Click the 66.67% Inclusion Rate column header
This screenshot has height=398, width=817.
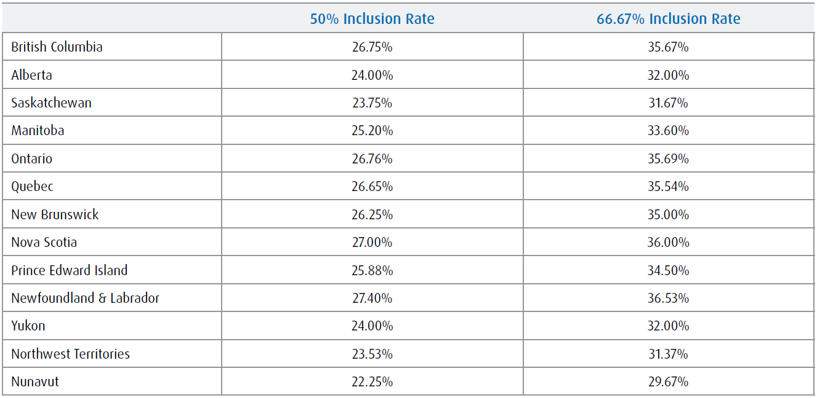[668, 19]
